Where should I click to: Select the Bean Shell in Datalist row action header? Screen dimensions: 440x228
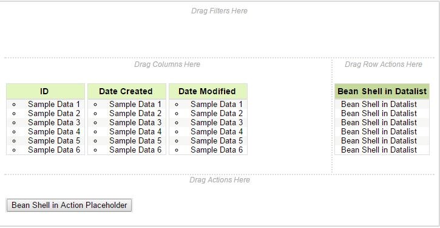click(x=382, y=91)
